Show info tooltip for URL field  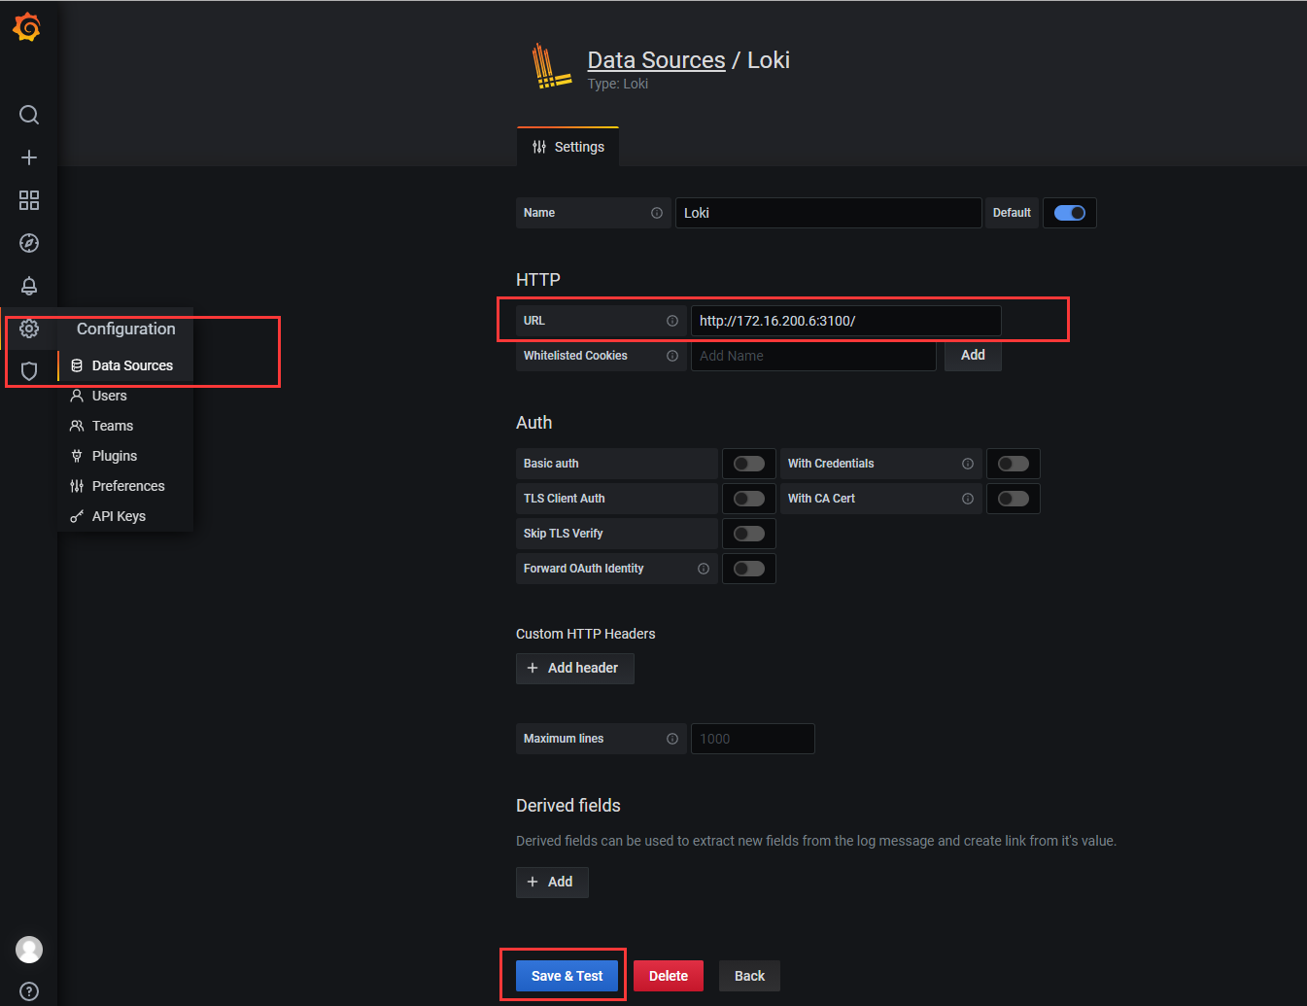click(x=672, y=321)
